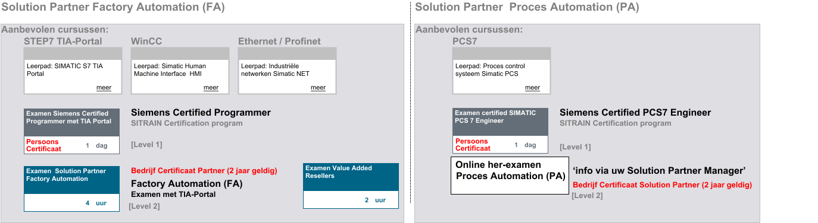Click Siemens Certified PCS7 Engineer title

[635, 113]
